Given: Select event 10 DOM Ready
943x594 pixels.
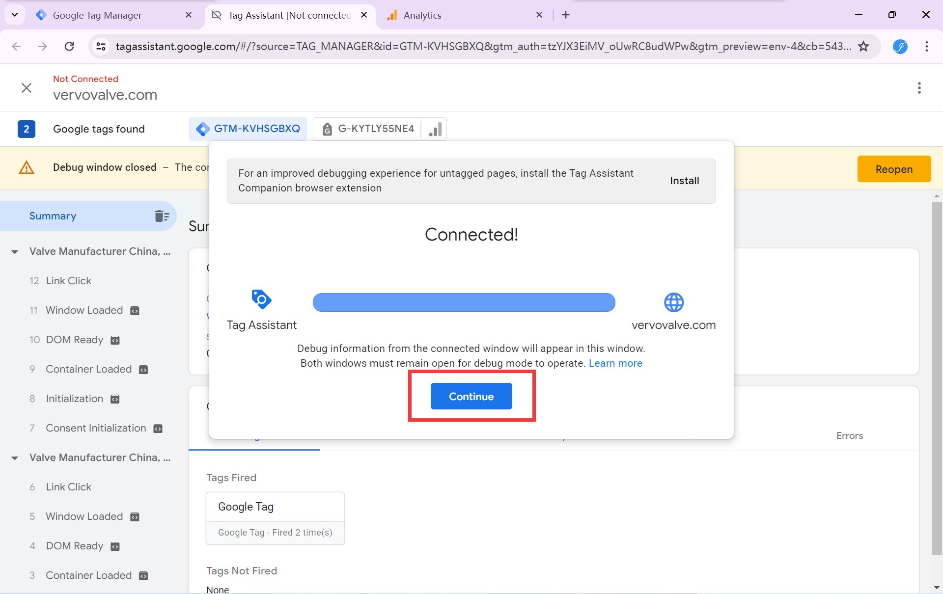Looking at the screenshot, I should 74,340.
